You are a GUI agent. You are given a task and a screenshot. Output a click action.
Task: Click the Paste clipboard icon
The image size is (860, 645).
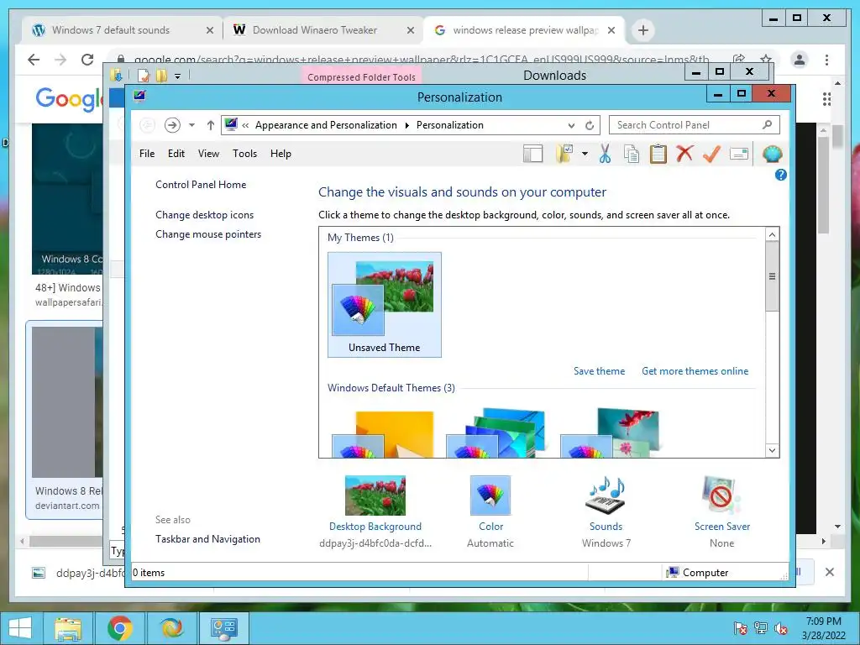(x=658, y=155)
